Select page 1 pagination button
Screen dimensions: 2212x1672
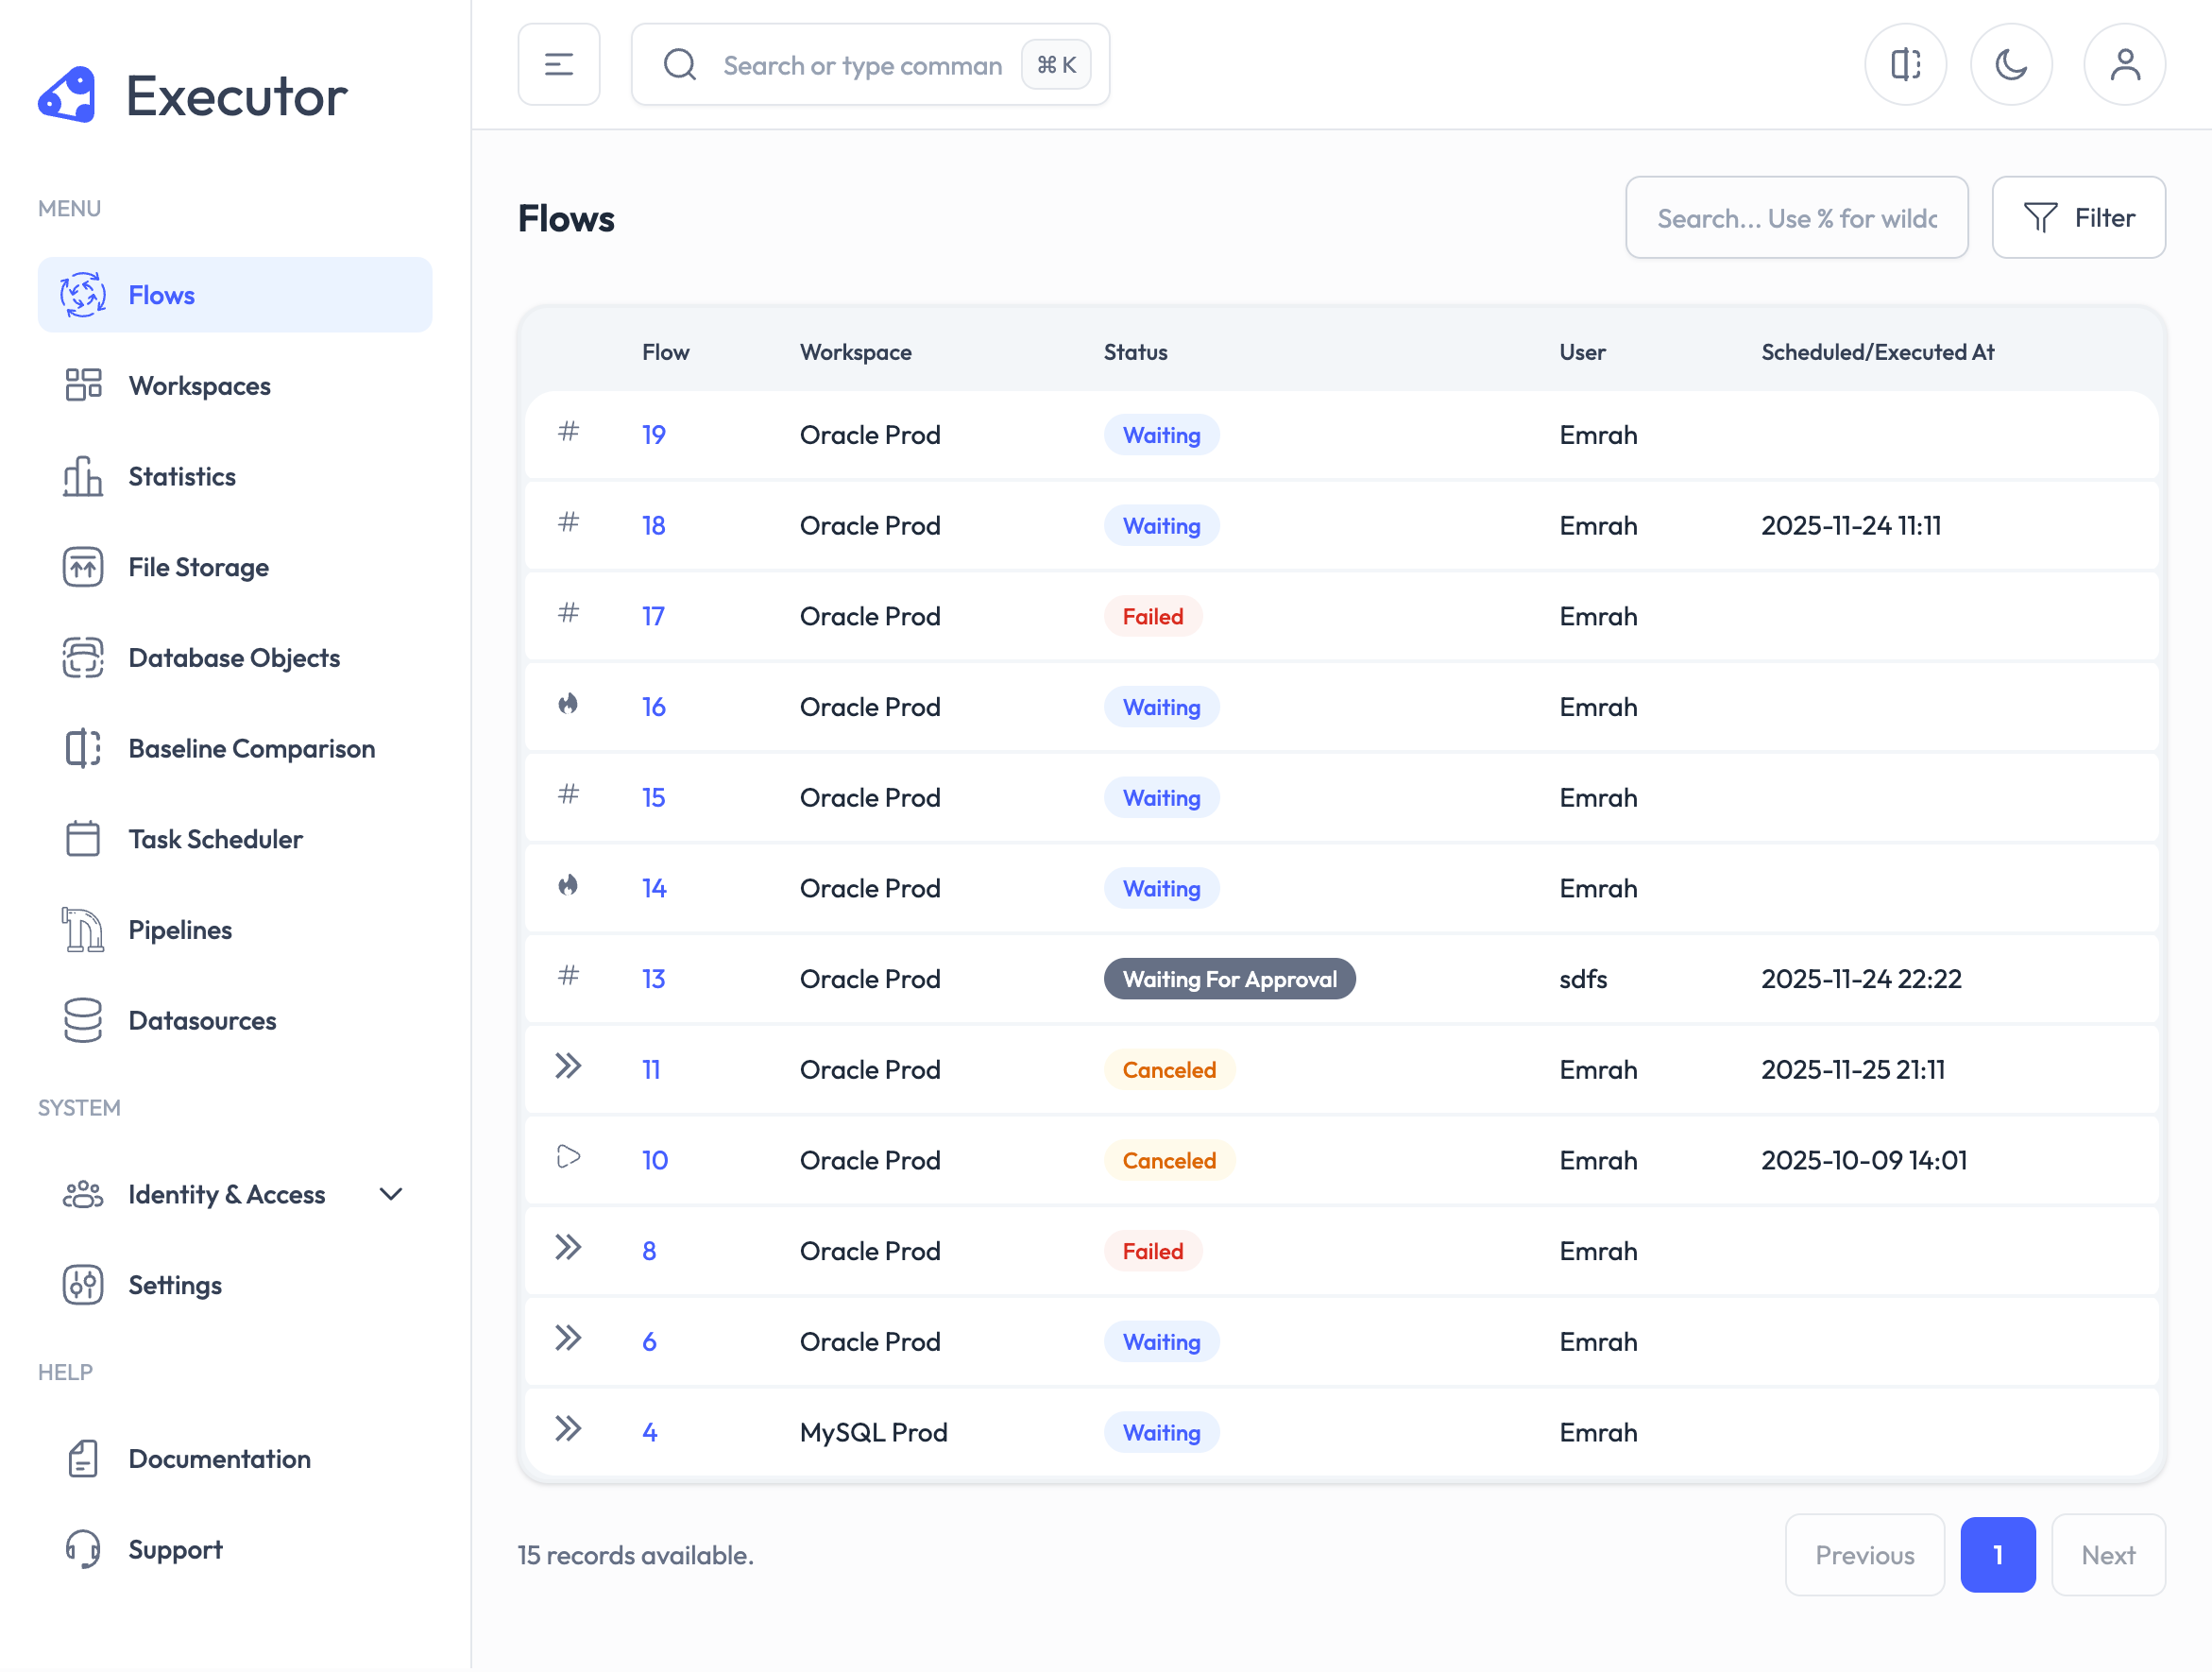click(x=1997, y=1555)
